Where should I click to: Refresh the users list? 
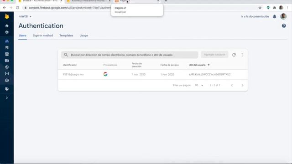point(234,55)
